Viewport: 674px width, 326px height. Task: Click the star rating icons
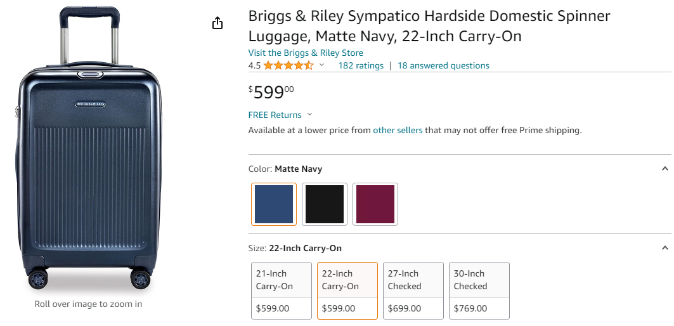288,65
